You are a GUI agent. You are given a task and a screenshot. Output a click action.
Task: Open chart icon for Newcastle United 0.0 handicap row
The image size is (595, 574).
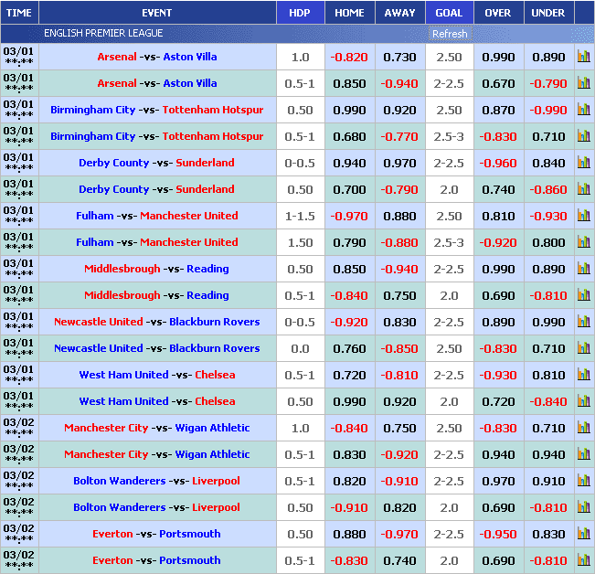(584, 348)
